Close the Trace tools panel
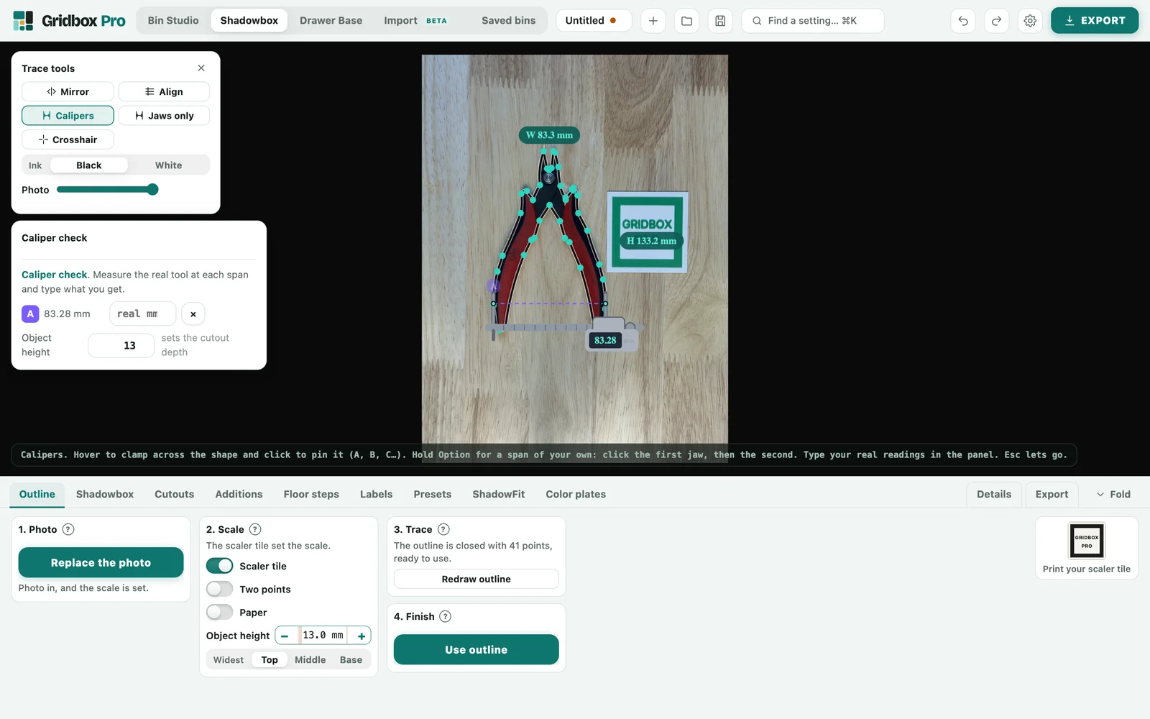1150x719 pixels. pyautogui.click(x=201, y=68)
